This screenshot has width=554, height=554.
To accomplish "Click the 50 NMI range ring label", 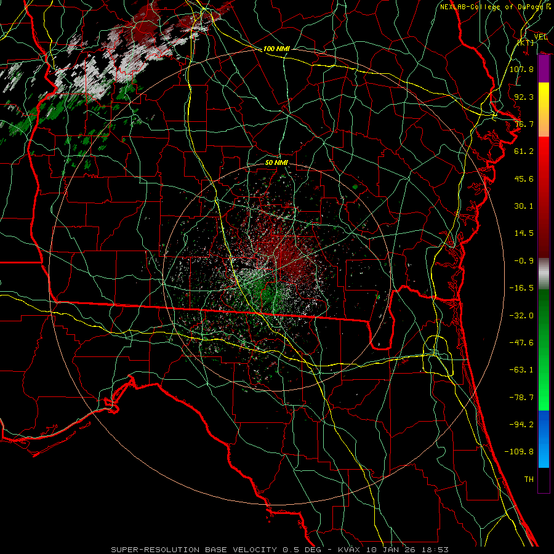I will pos(276,163).
